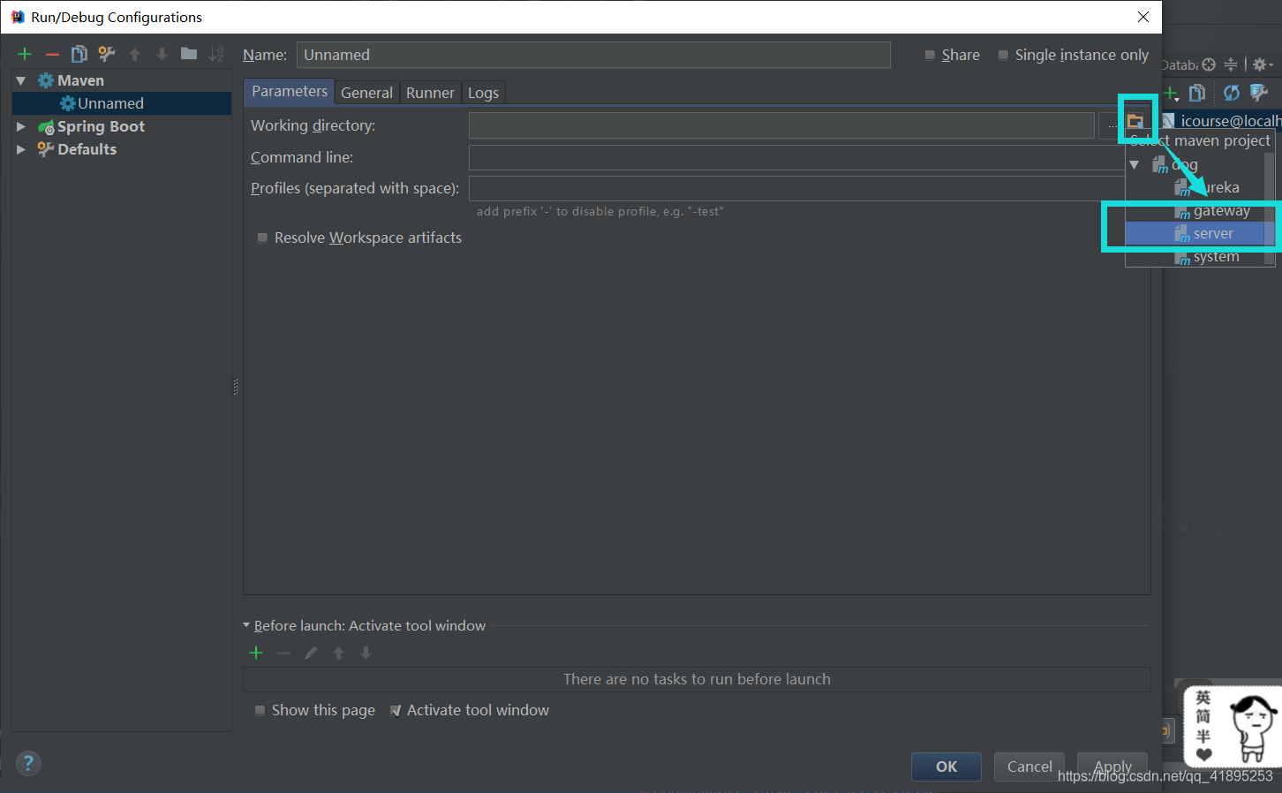Open data source properties wrench icon
The image size is (1282, 793).
[1259, 93]
